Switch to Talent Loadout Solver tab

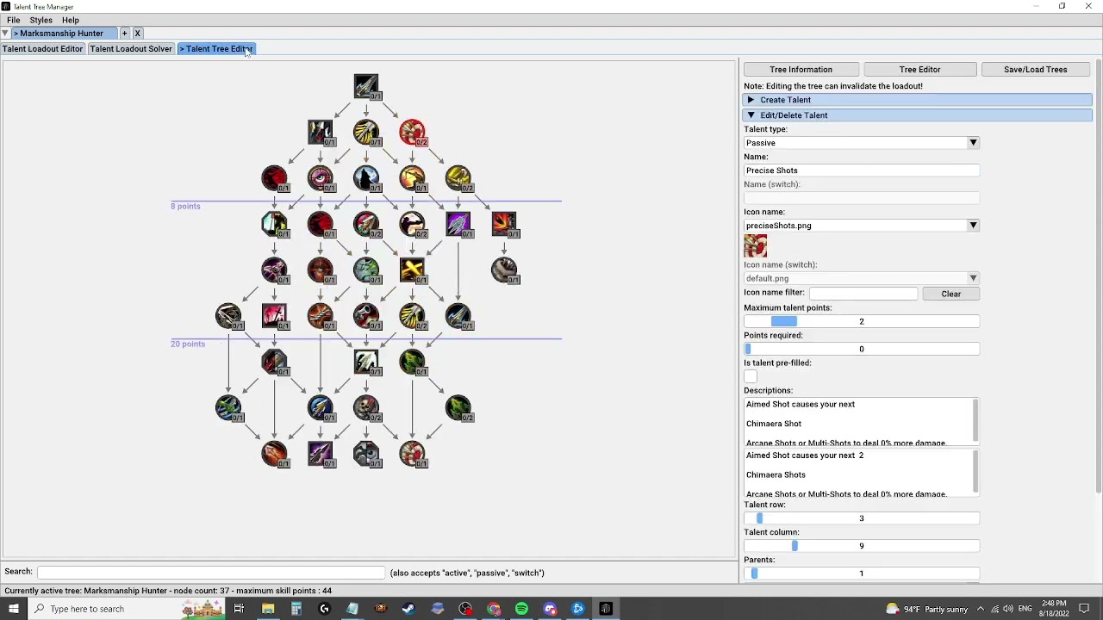pyautogui.click(x=131, y=49)
